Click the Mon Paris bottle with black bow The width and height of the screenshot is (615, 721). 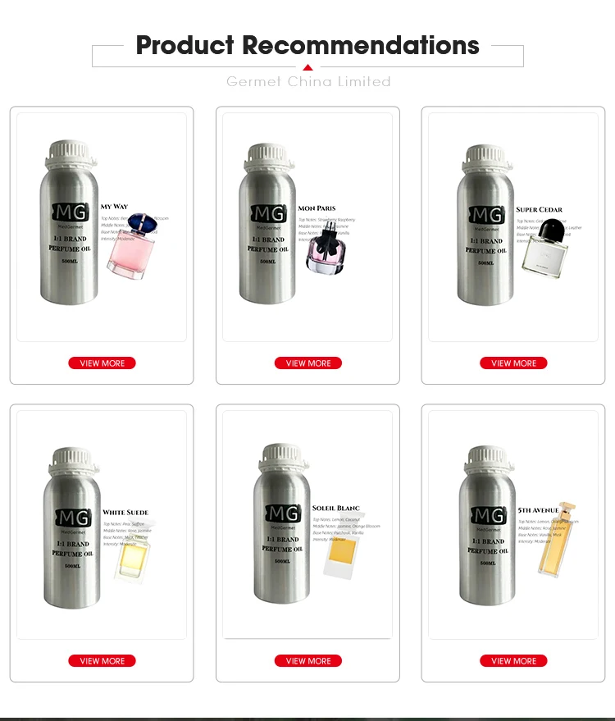pyautogui.click(x=326, y=249)
